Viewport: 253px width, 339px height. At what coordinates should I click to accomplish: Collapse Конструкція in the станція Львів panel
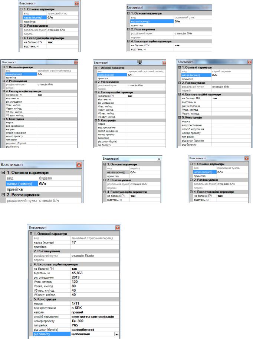31,299
